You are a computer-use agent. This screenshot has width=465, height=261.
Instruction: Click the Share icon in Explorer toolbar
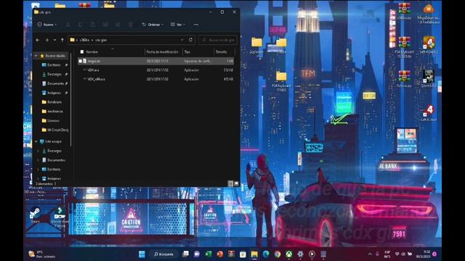(118, 25)
